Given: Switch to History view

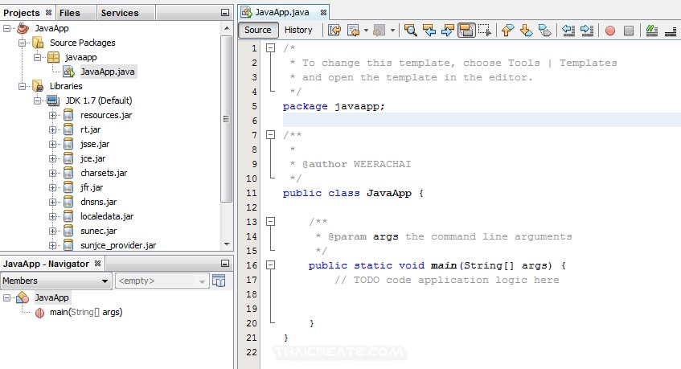Looking at the screenshot, I should 298,30.
